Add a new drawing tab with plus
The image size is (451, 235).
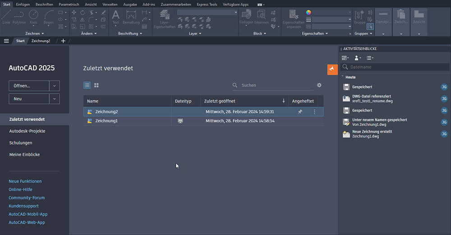coord(63,41)
